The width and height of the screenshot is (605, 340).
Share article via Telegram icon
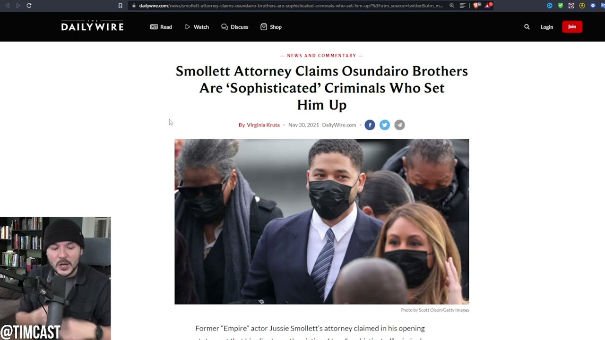400,125
